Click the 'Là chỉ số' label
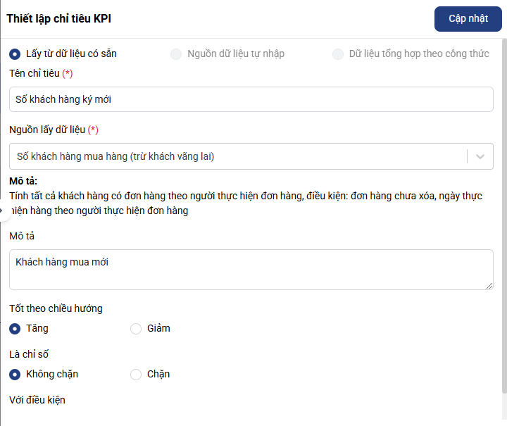Image resolution: width=507 pixels, height=426 pixels. pyautogui.click(x=29, y=354)
